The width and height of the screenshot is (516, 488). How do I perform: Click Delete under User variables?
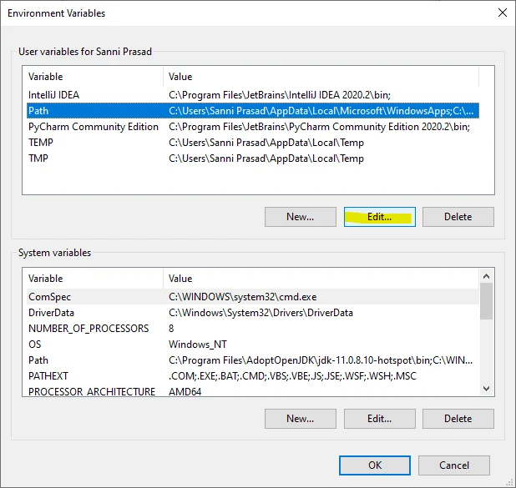pos(458,217)
